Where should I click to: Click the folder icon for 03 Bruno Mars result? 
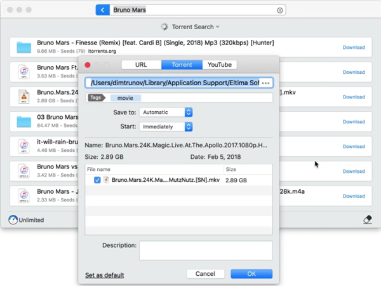point(24,121)
